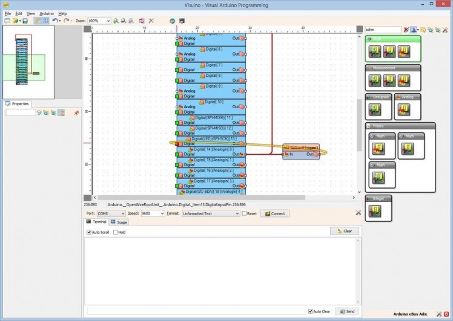Open the Arduino menu
453x321 pixels.
click(x=47, y=13)
